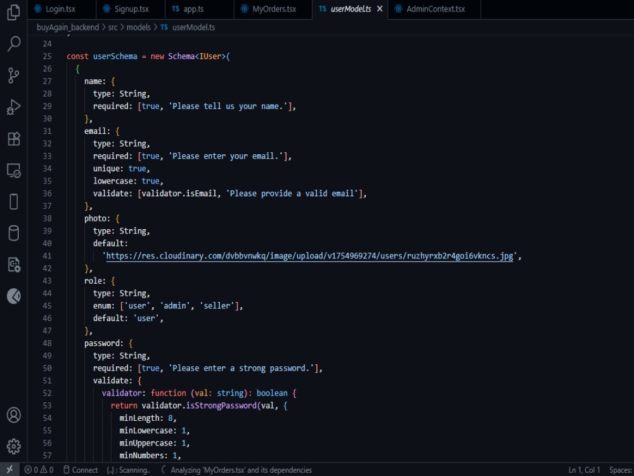Click the isStrongPassword method call

(221, 406)
